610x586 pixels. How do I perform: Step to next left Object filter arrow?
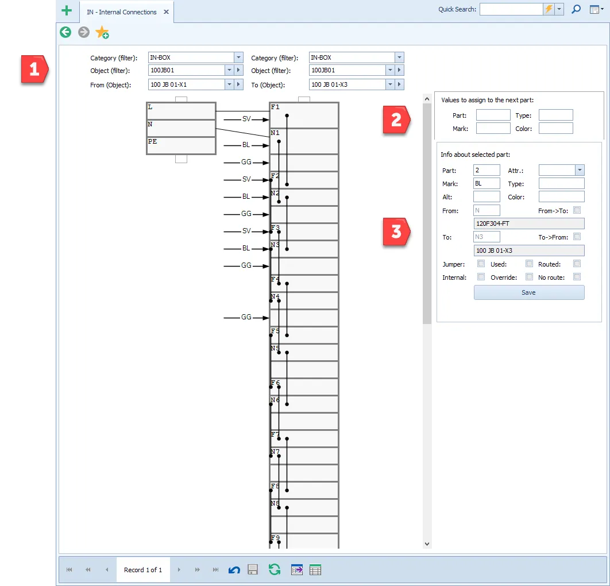tap(238, 70)
